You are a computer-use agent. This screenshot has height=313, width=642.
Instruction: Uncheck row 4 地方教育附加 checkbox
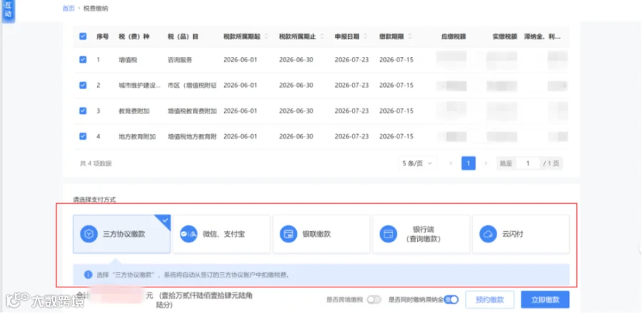tap(83, 136)
